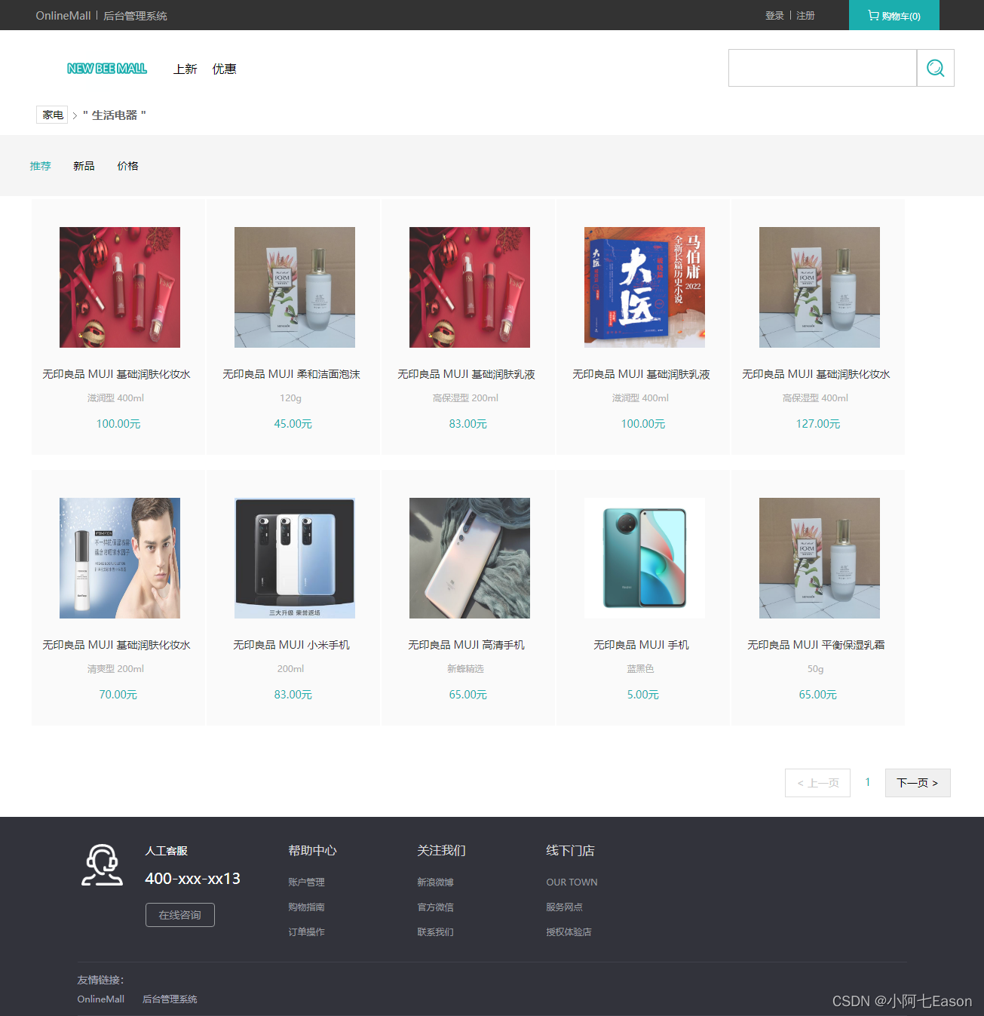This screenshot has height=1016, width=984.
Task: Open the 平衡保湿乳霜 product thumbnail
Action: [820, 558]
